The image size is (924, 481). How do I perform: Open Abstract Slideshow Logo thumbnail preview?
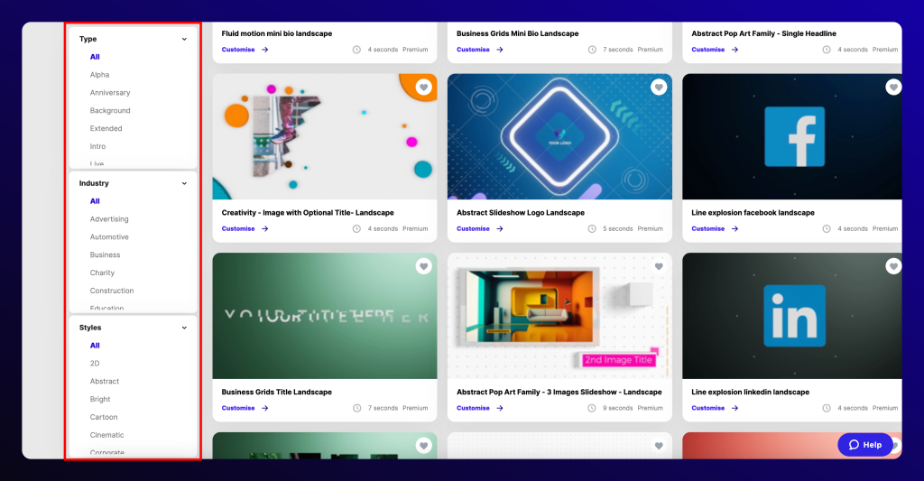pyautogui.click(x=559, y=137)
